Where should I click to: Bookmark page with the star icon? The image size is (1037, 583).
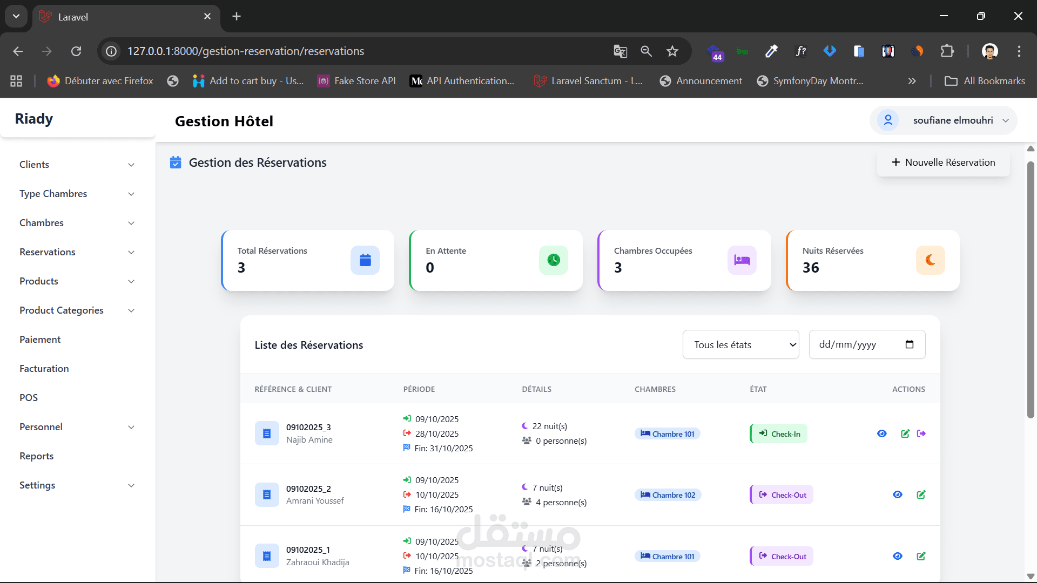[x=672, y=51]
